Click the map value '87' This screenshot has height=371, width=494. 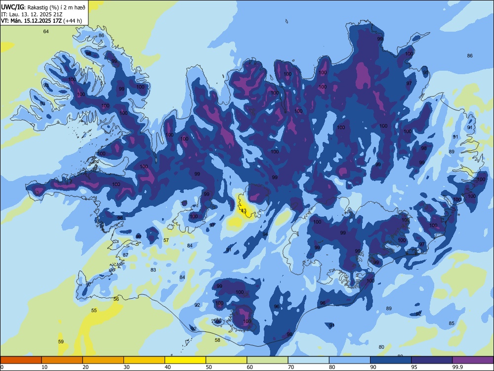point(125,255)
